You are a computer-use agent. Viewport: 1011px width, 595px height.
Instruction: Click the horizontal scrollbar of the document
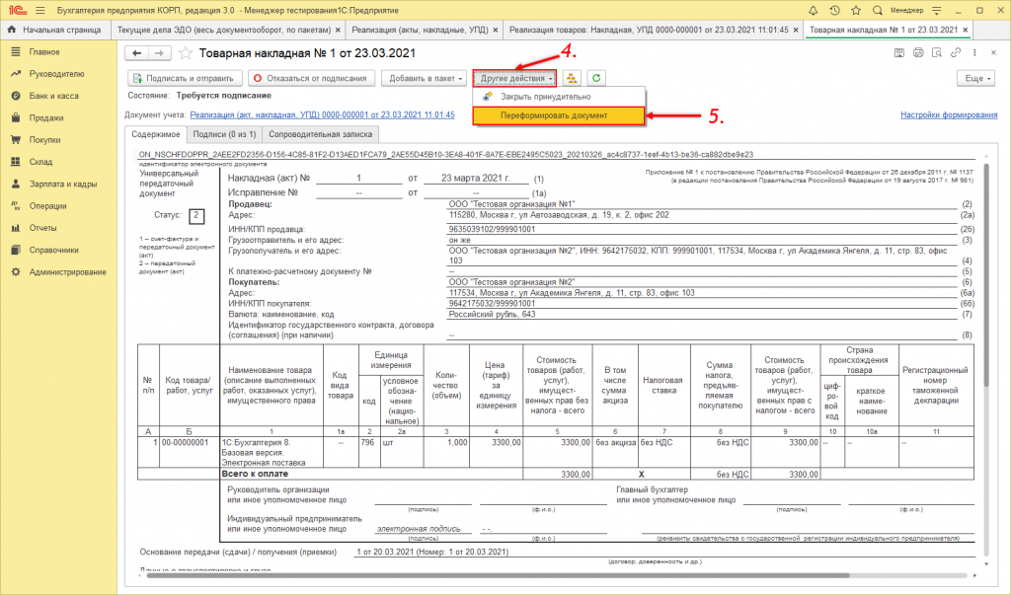tap(497, 575)
